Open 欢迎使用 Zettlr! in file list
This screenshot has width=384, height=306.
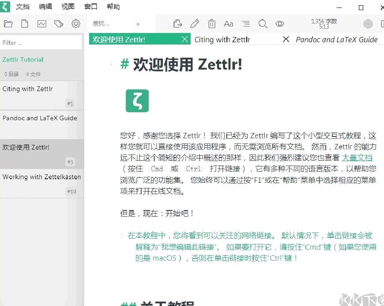click(41, 154)
